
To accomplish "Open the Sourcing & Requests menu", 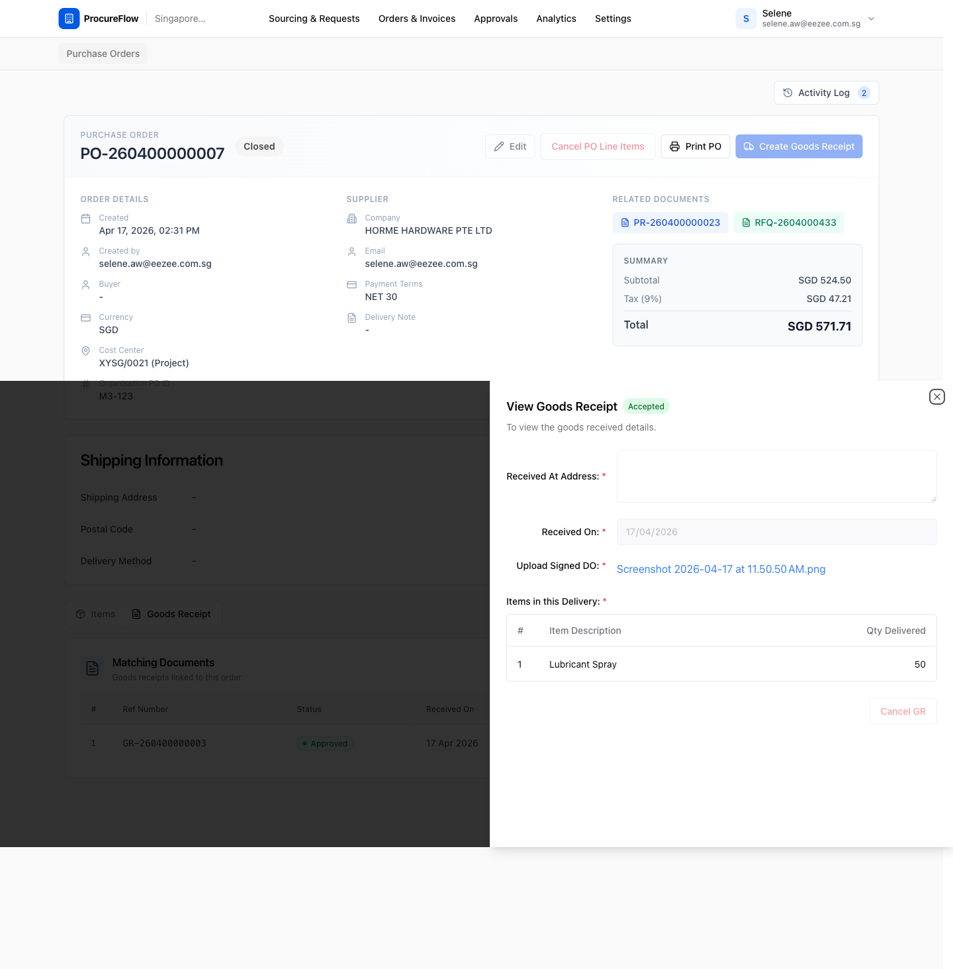I will 314,19.
